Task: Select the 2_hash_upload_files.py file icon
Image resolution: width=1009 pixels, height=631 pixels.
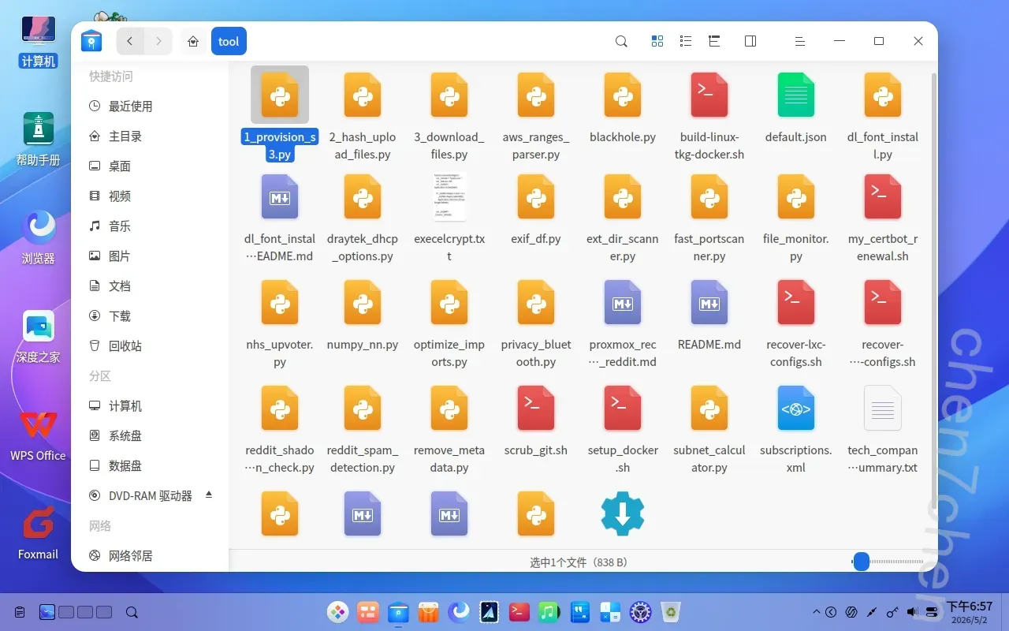Action: pyautogui.click(x=363, y=95)
